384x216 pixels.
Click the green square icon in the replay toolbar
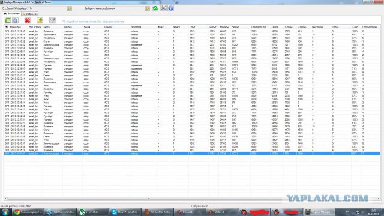[8, 20]
